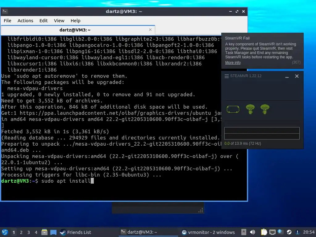
Task: Open the Lubuntu application menu
Action: [x=5, y=232]
